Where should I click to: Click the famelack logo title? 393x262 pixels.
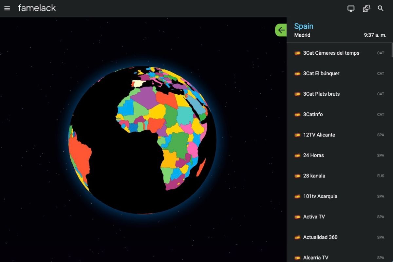click(x=37, y=8)
